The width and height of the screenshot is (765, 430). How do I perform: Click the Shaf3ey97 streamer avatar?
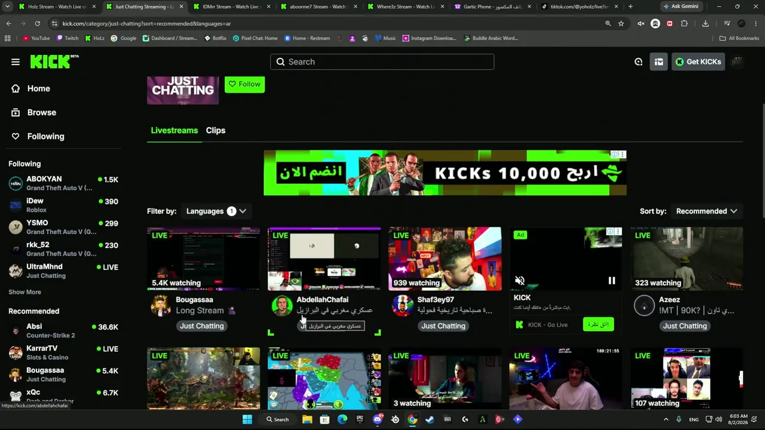402,305
